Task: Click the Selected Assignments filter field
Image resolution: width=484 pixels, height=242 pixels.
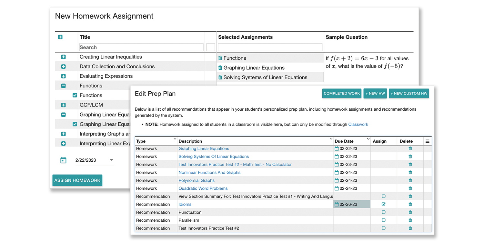Action: 270,47
